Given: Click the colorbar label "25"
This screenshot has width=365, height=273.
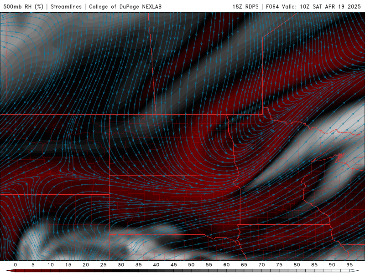Looking at the screenshot, I should tap(104, 265).
